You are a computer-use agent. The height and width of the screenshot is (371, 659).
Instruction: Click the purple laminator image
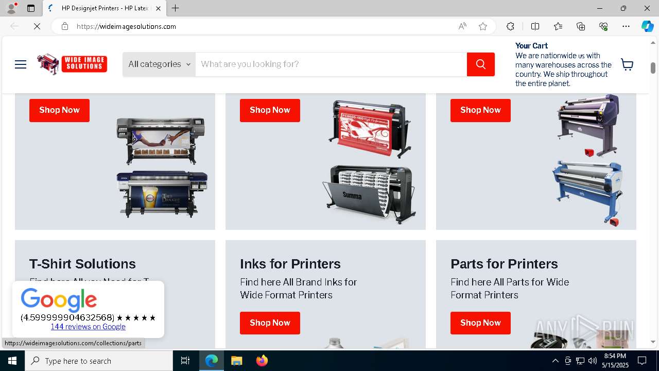(588, 125)
